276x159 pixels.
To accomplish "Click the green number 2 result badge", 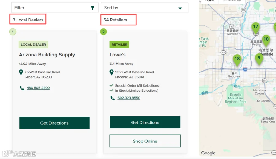I will pos(103,32).
